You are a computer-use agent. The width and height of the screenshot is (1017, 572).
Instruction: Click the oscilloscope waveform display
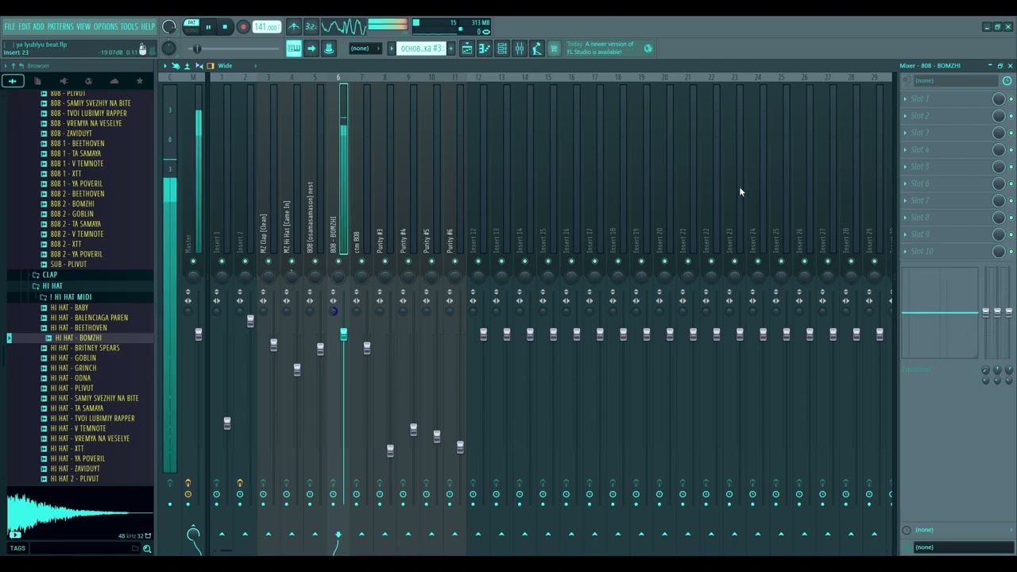tap(344, 26)
